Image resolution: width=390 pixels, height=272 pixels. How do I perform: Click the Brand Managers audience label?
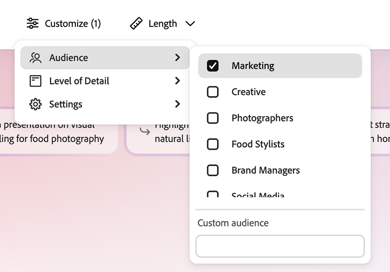pyautogui.click(x=266, y=171)
